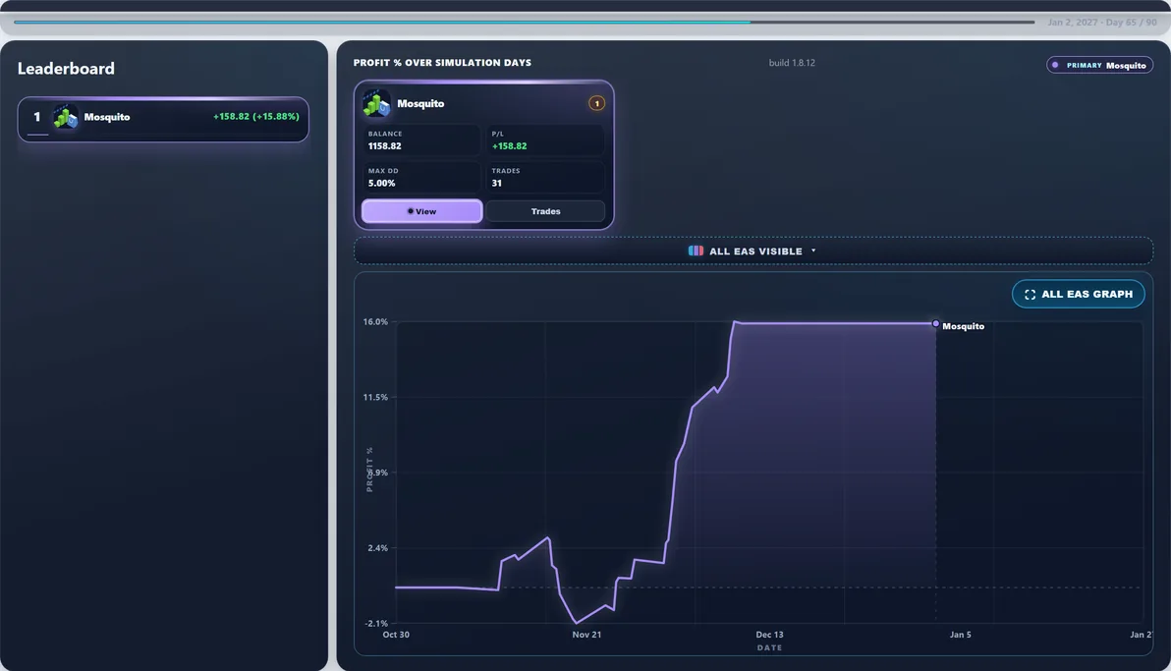Click the -2.1% y-axis label

pos(376,623)
